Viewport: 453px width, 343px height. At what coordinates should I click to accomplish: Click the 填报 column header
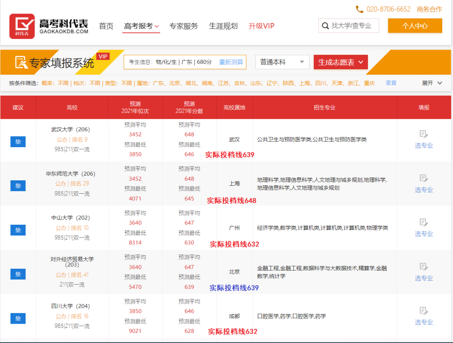424,107
